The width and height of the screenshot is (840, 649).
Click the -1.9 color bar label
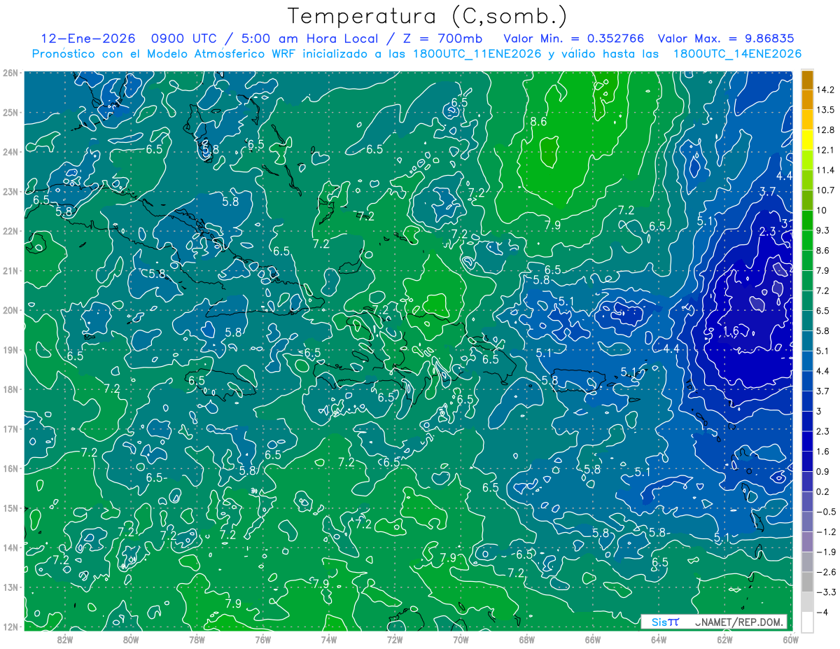pos(825,552)
